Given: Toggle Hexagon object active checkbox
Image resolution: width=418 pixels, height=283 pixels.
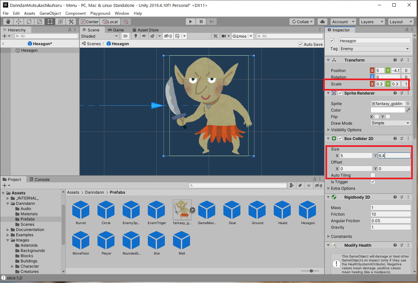Looking at the screenshot, I should 332,41.
